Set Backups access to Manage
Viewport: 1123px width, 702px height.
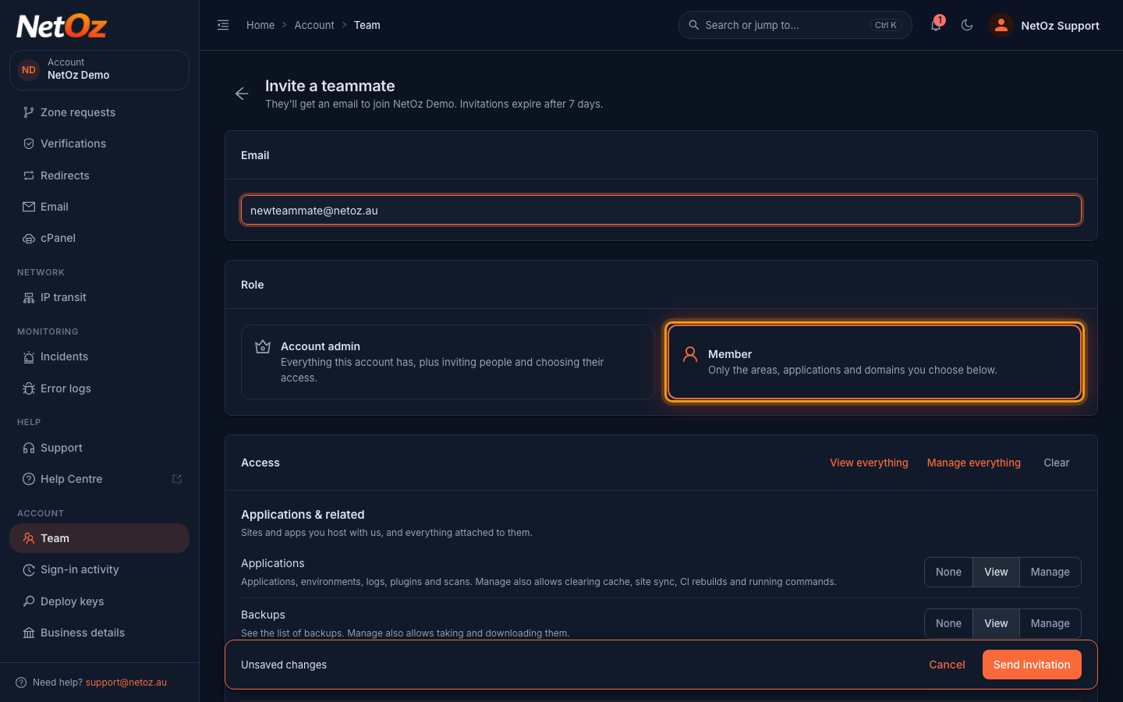(x=1050, y=623)
